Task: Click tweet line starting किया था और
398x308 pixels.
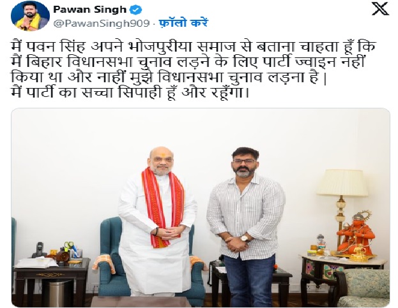Action: [x=169, y=77]
